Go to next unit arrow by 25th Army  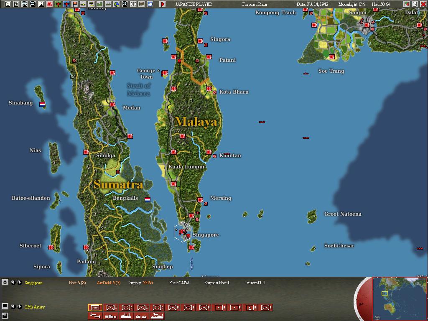click(x=19, y=306)
